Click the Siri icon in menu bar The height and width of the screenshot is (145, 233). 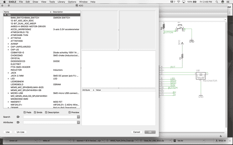pyautogui.click(x=223, y=2)
